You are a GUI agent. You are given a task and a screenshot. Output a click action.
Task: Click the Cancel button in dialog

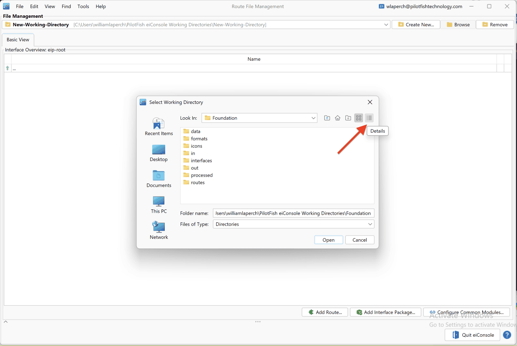pyautogui.click(x=359, y=240)
